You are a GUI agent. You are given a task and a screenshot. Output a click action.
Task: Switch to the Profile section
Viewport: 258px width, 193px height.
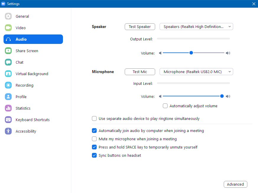[x=21, y=97]
